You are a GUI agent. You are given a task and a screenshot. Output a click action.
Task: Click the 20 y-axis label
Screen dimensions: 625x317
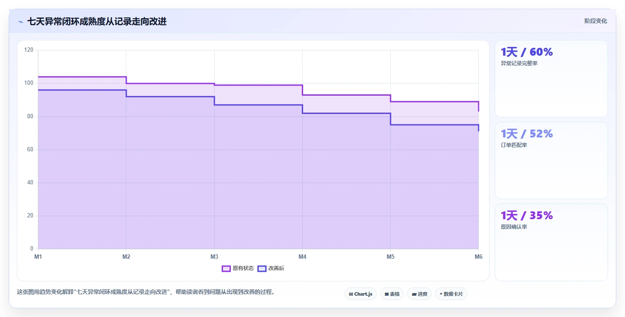(x=30, y=216)
